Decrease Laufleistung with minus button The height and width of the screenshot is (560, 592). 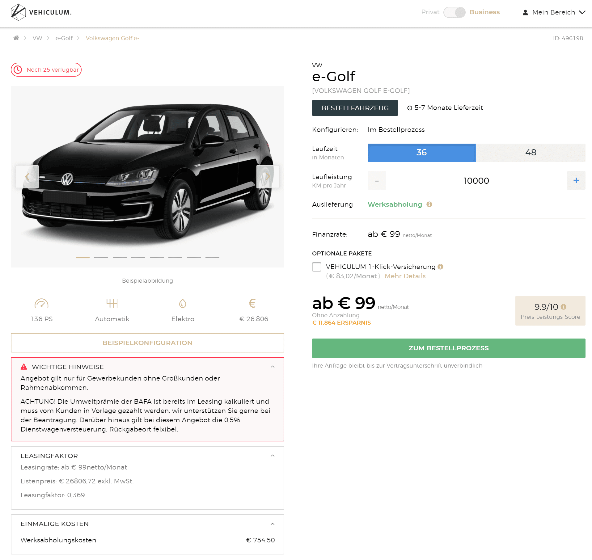(377, 180)
